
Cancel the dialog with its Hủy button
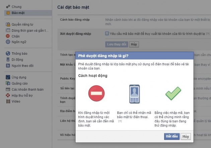[x=186, y=136]
